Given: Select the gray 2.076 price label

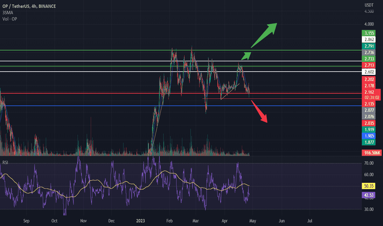Looking at the screenshot, I should pyautogui.click(x=369, y=117).
